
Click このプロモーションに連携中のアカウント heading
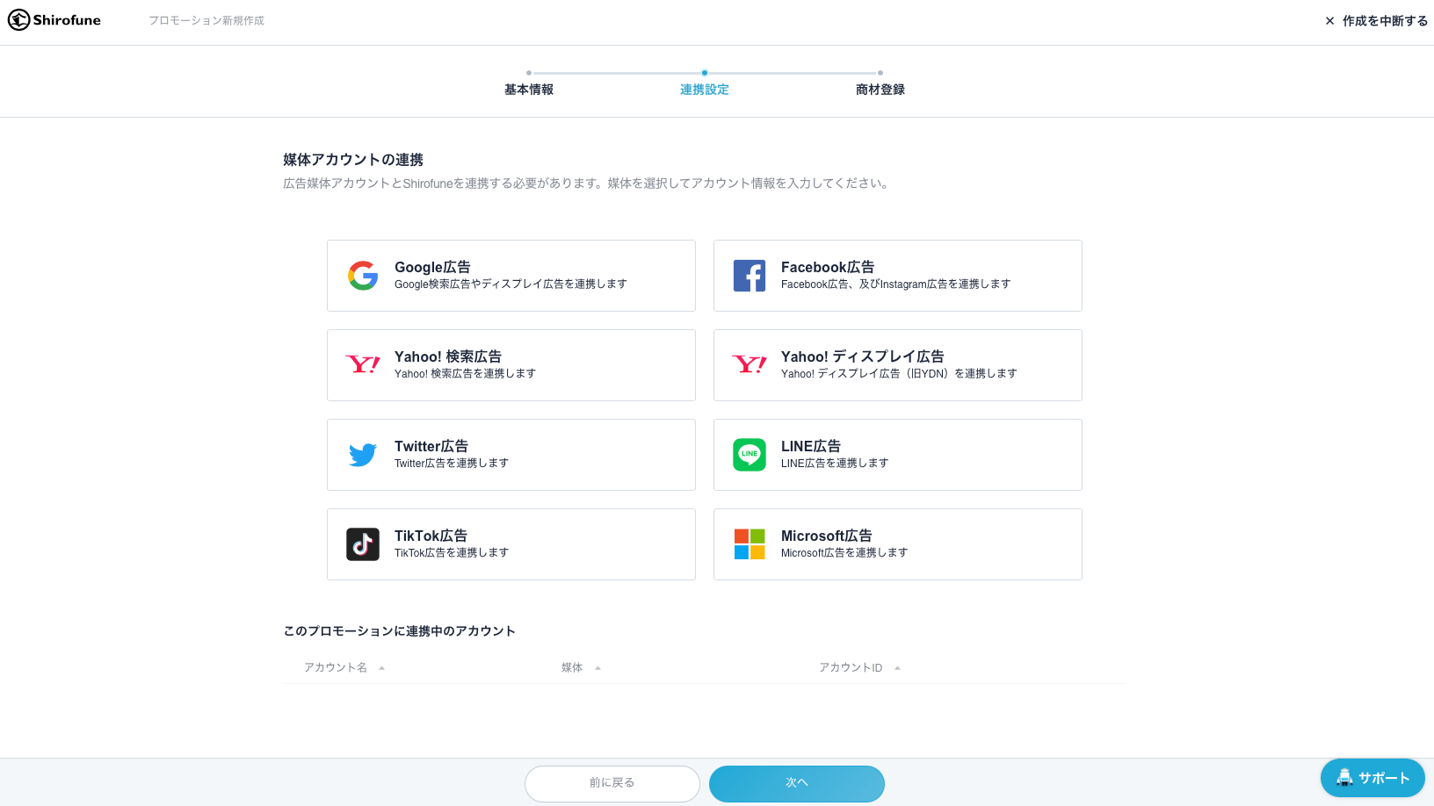point(399,631)
